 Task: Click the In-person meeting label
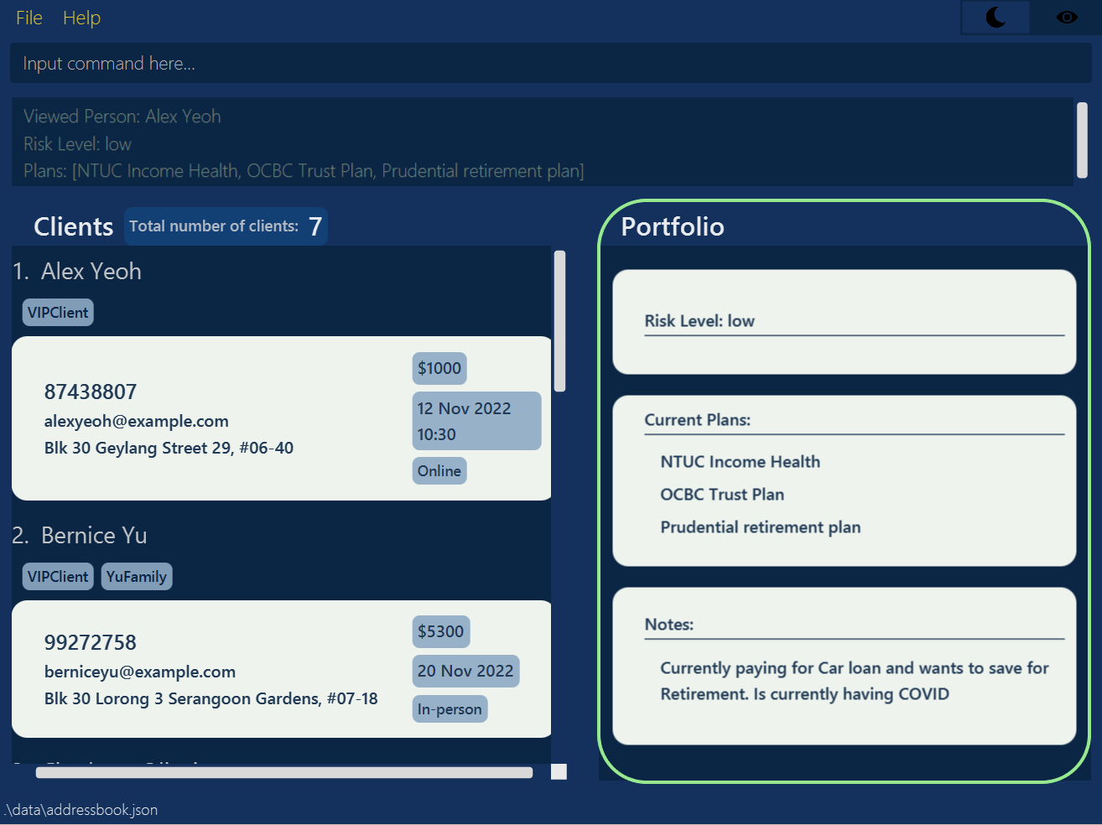tap(450, 709)
